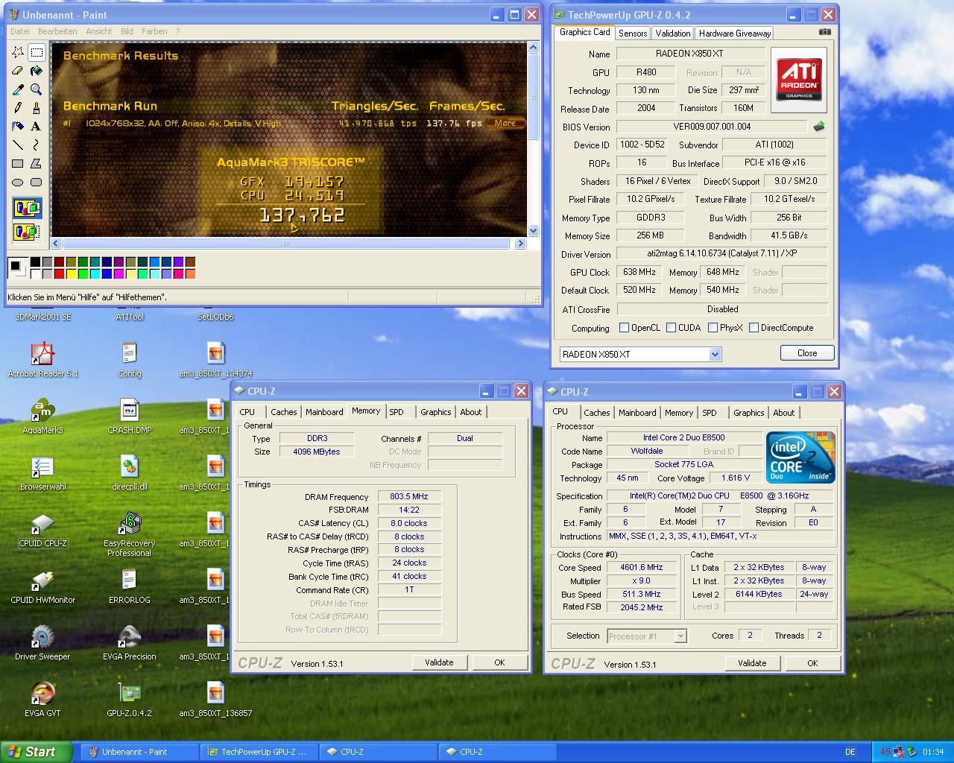Open the Farben menu

[154, 31]
